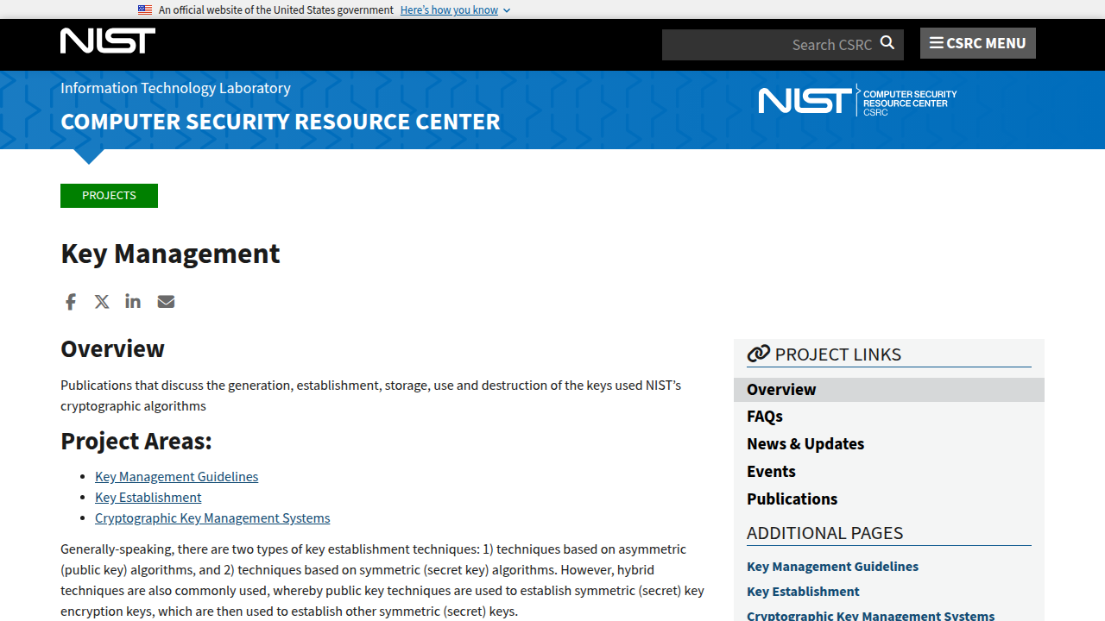Click the Project Links chain icon
Viewport: 1105px width, 621px height.
pyautogui.click(x=758, y=353)
